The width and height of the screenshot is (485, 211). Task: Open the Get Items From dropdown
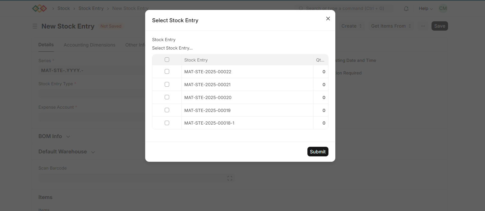point(391,26)
